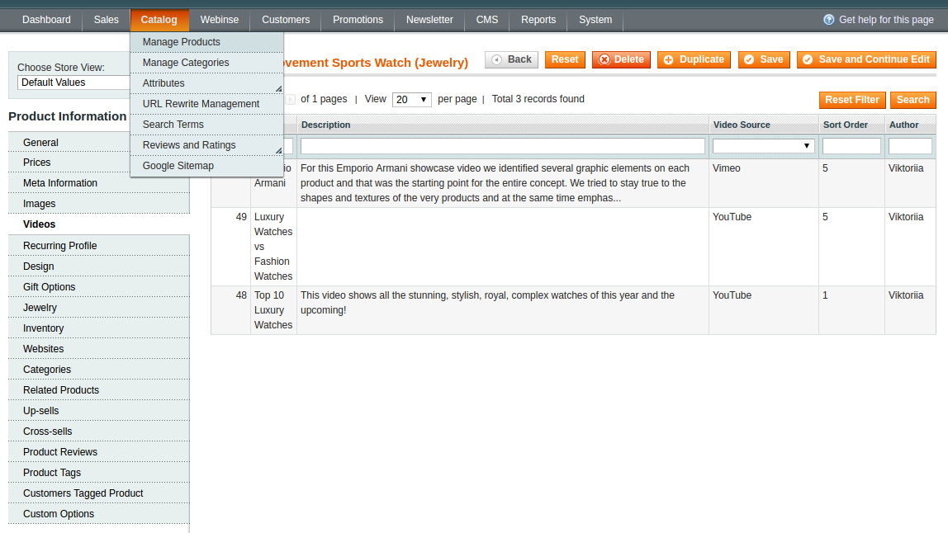This screenshot has height=533, width=948.
Task: Open the Jewelry tab
Action: pos(98,307)
